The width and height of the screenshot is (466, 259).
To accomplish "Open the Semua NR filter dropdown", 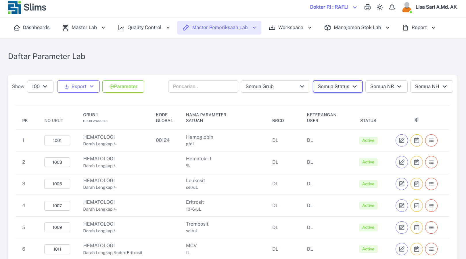I will pyautogui.click(x=386, y=87).
